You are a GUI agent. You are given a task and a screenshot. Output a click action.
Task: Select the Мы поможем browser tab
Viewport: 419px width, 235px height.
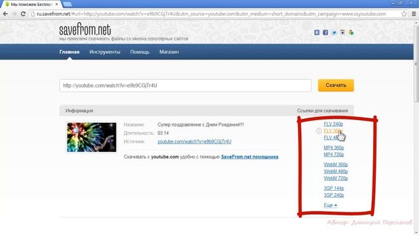pyautogui.click(x=31, y=5)
